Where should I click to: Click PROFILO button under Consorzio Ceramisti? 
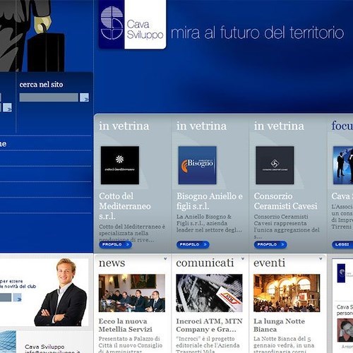point(270,244)
